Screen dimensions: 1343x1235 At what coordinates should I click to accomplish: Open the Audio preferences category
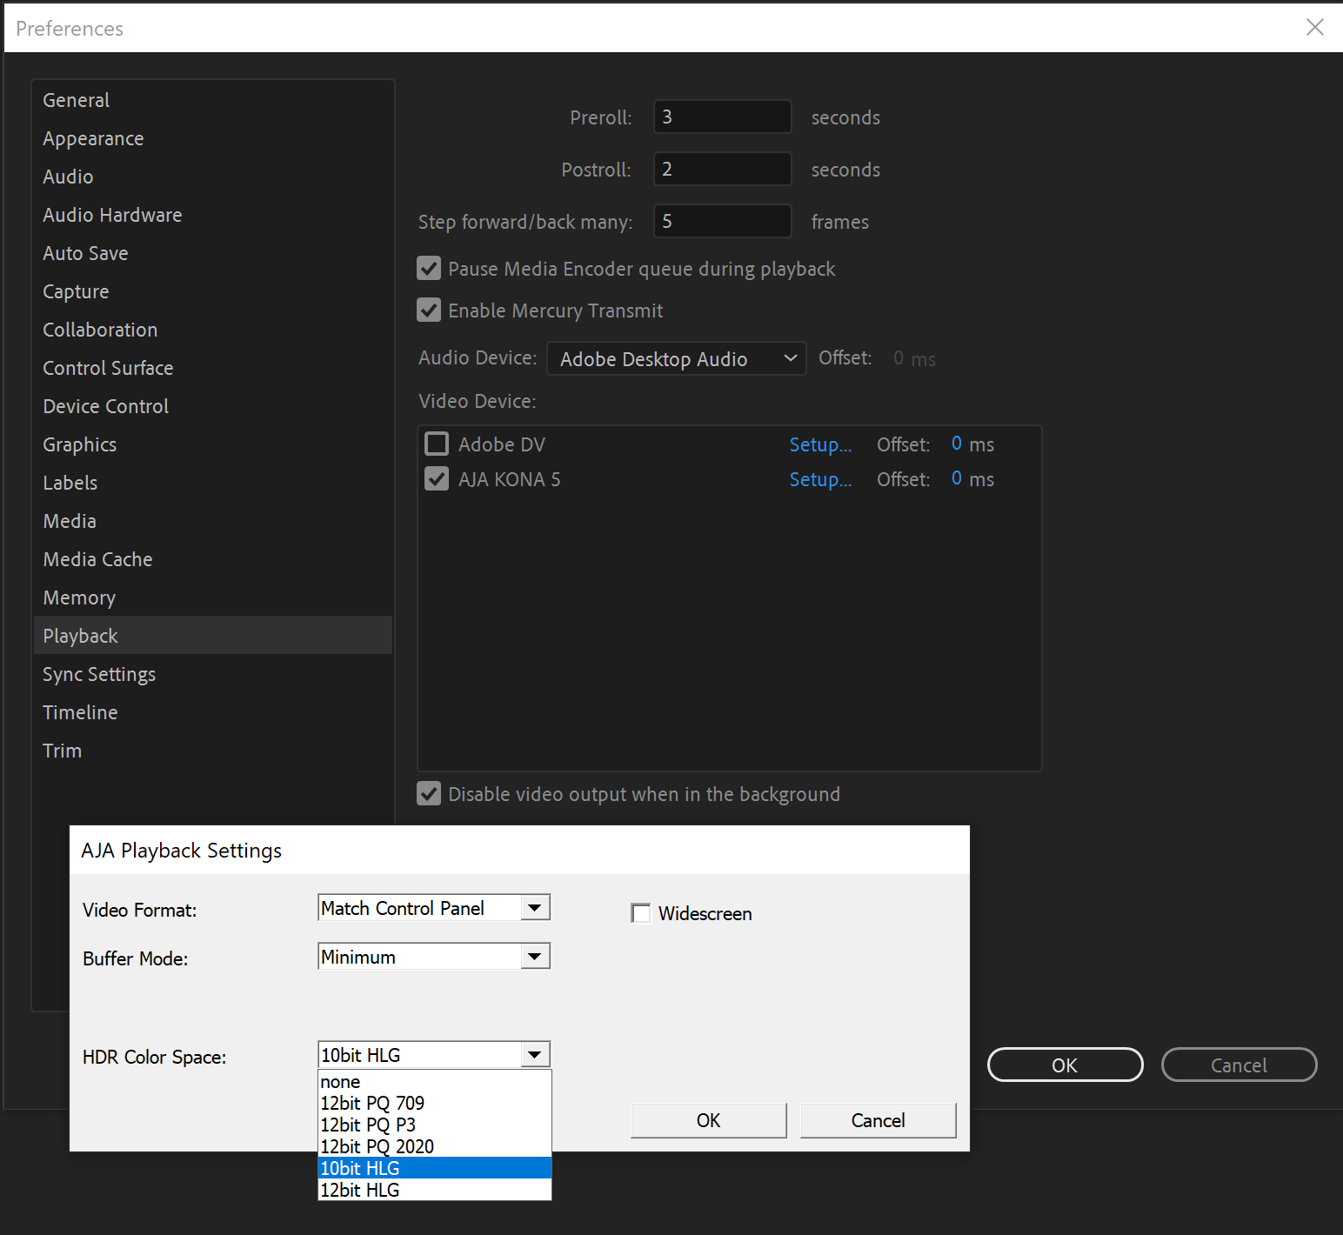pos(212,177)
